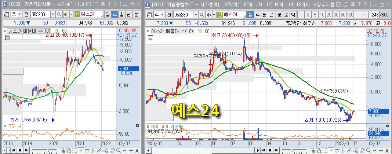Image resolution: width=392 pixels, height=154 pixels.
Task: Choose the 120 interval button in right window
Action: click(350, 14)
